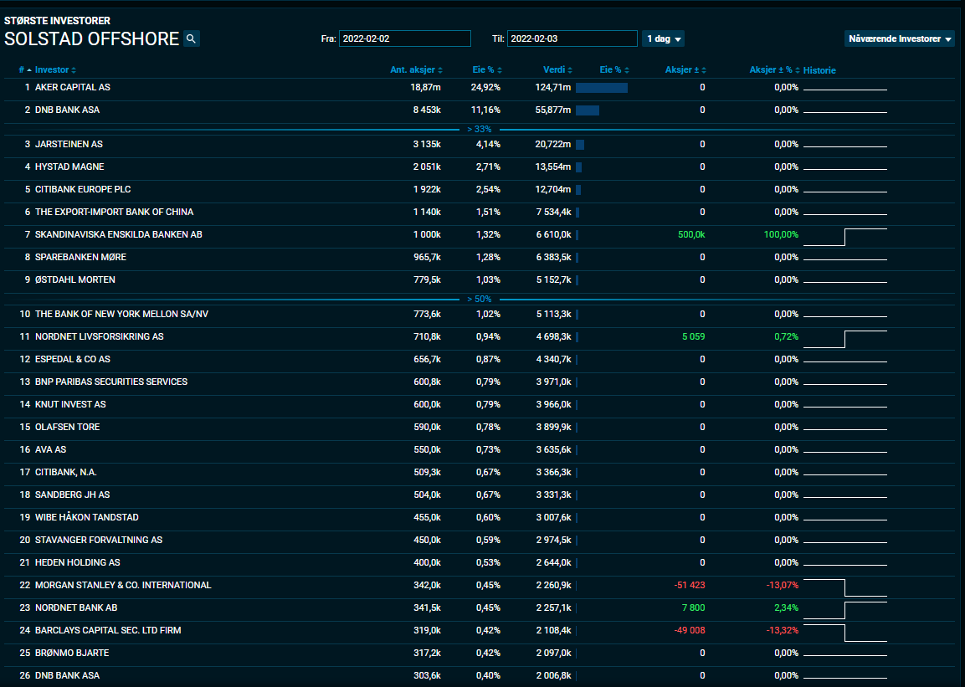Select DNB BANK ASA in row 26
The width and height of the screenshot is (965, 687).
click(x=67, y=676)
